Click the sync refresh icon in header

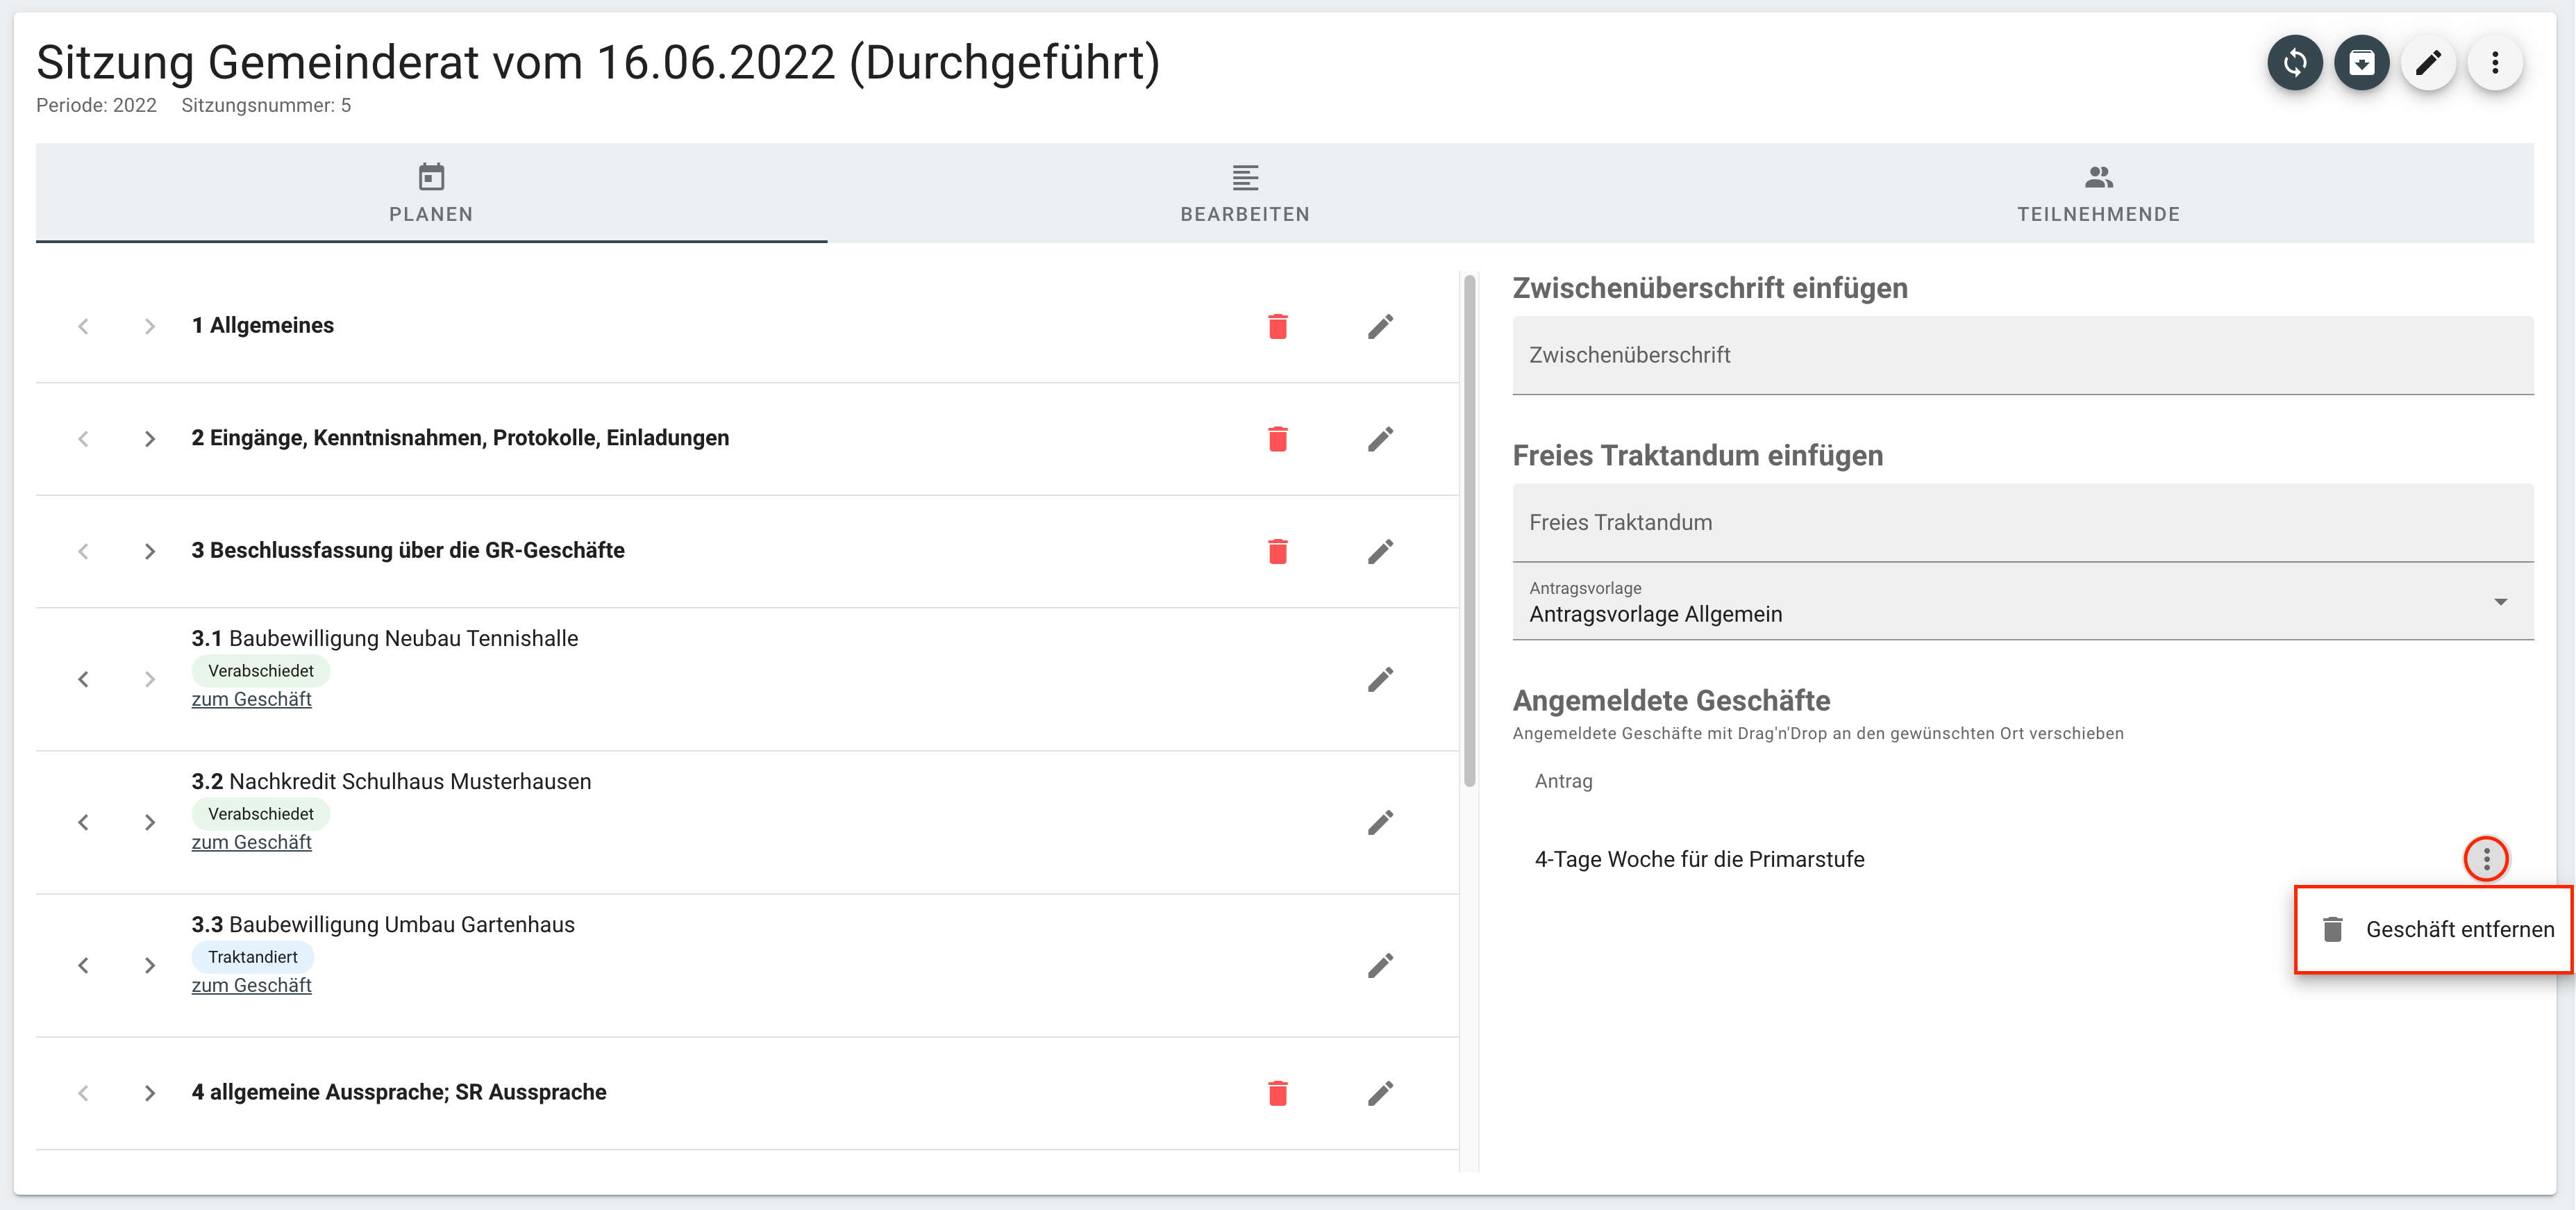(x=2294, y=63)
